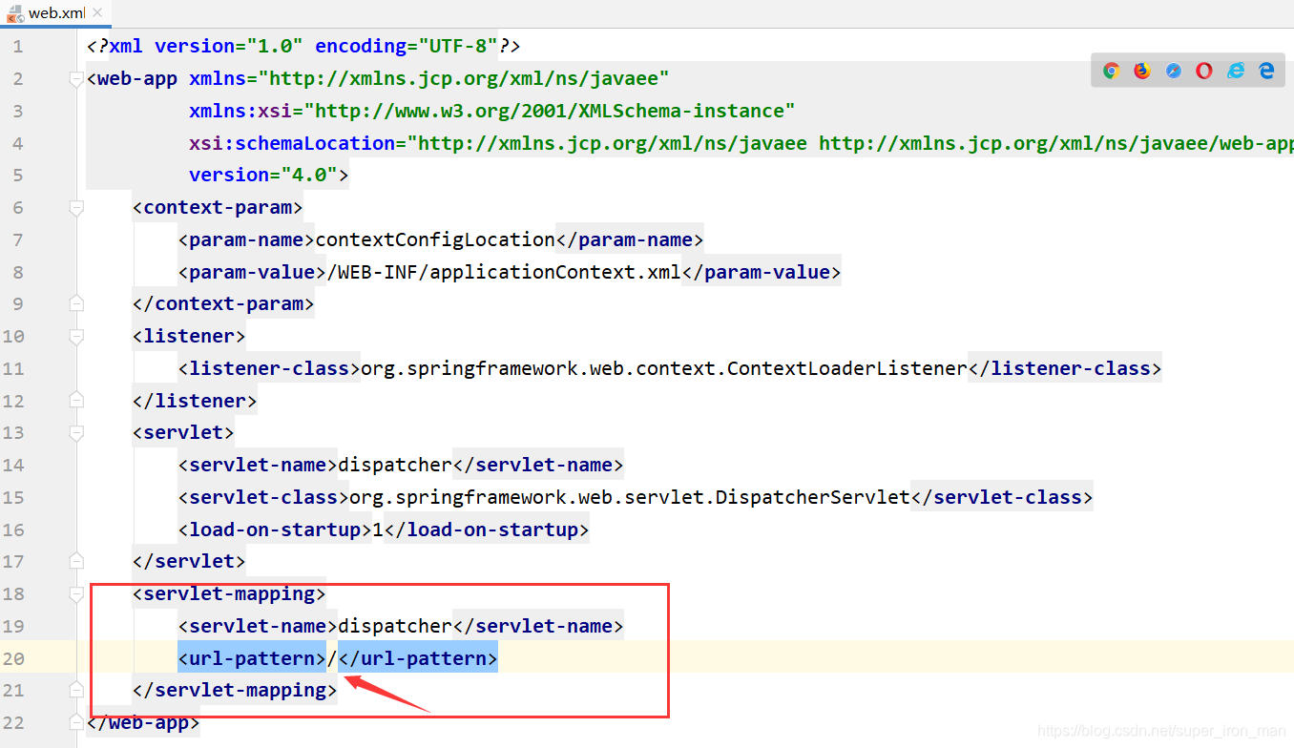1294x748 pixels.
Task: Click the web.xml file type icon
Action: coord(15,13)
